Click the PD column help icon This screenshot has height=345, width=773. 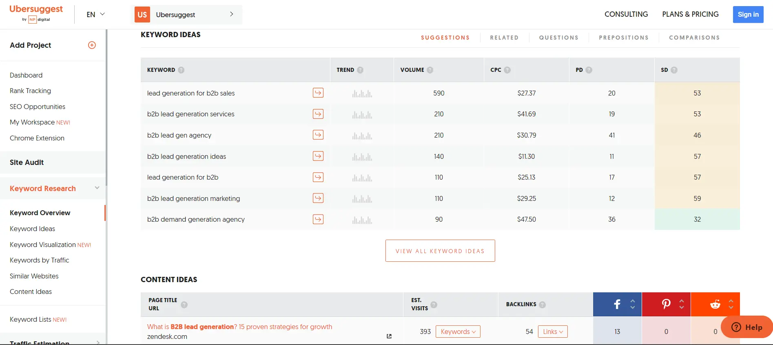coord(589,70)
